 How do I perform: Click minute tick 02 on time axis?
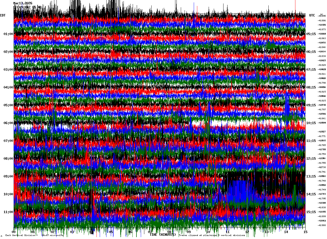coord(53,232)
